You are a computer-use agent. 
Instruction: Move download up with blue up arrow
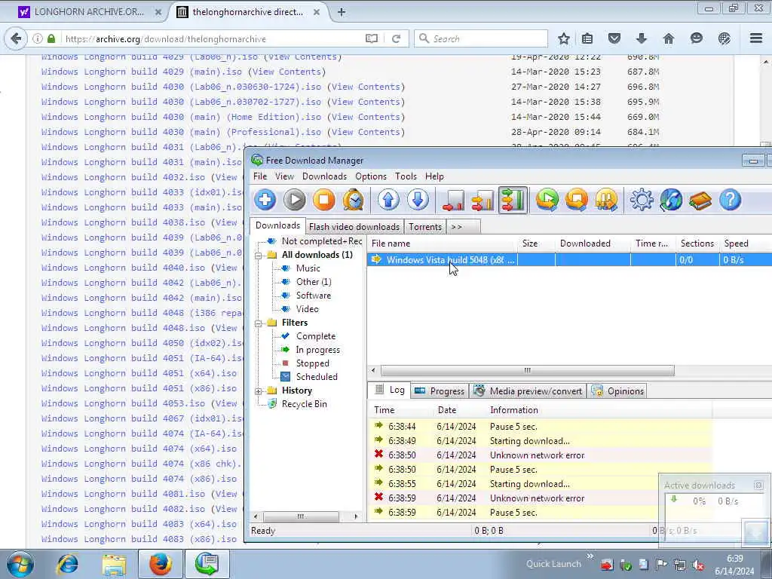click(388, 201)
